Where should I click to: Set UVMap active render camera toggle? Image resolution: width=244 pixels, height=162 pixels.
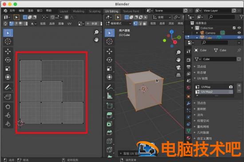[231, 87]
